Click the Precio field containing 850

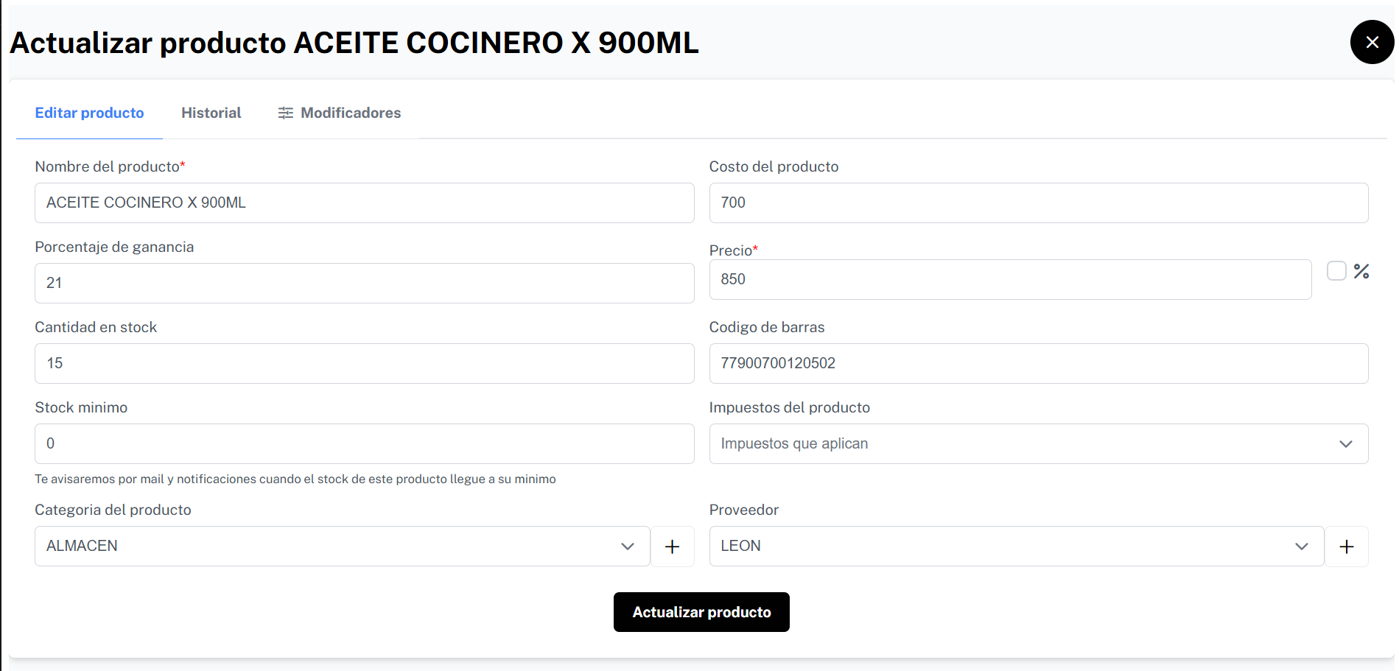1009,279
